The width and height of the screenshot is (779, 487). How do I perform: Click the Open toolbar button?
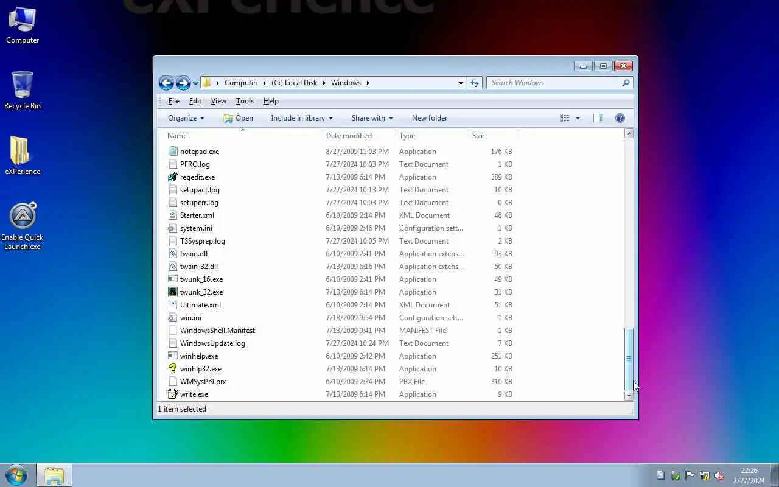coord(238,118)
